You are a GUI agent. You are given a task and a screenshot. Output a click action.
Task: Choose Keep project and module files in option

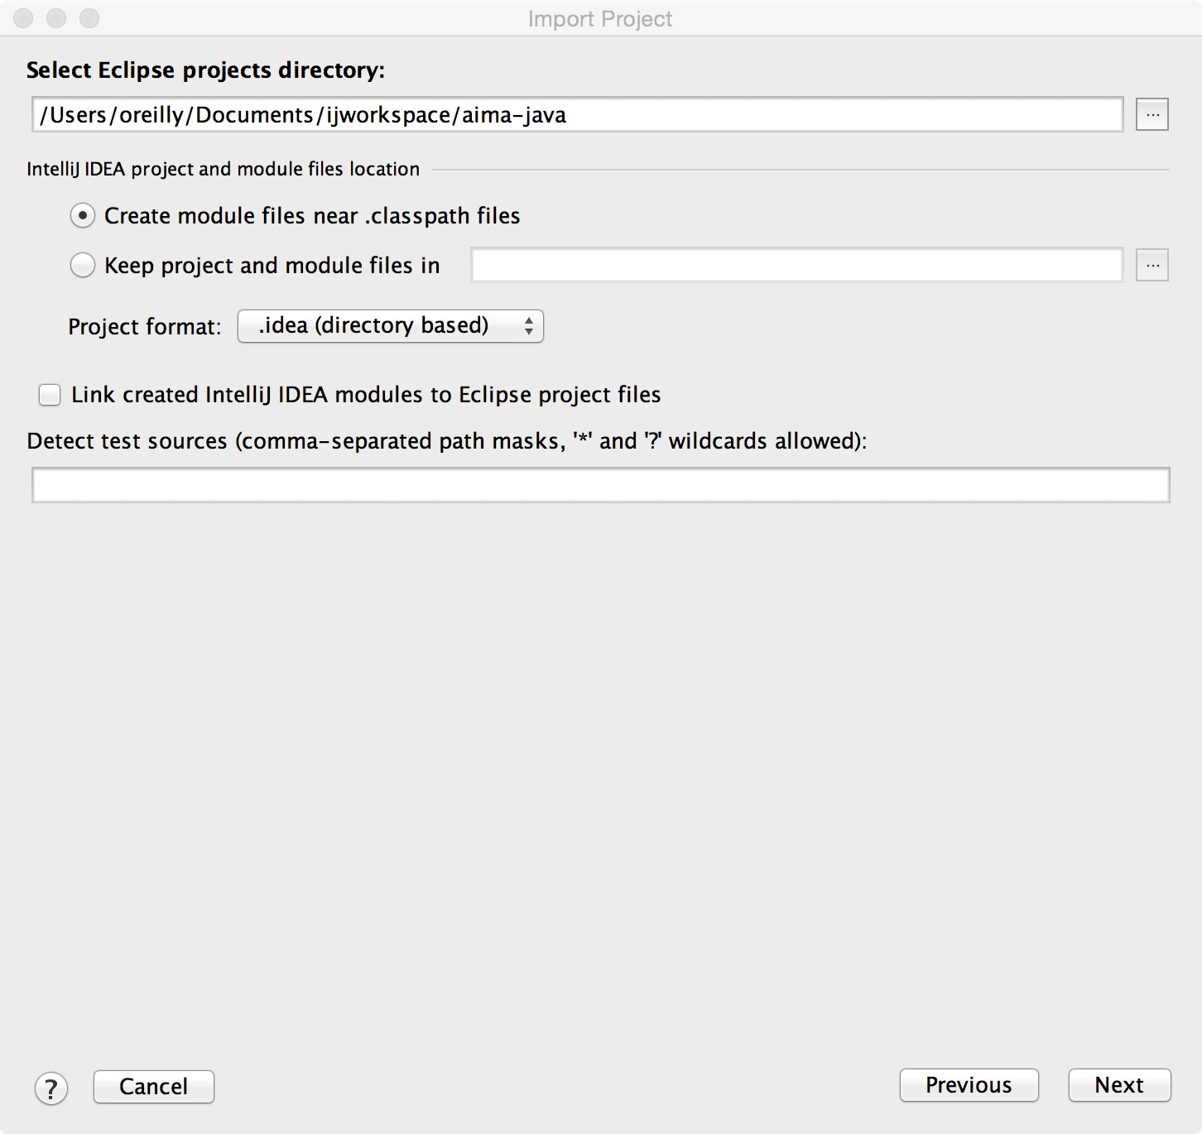pyautogui.click(x=83, y=265)
